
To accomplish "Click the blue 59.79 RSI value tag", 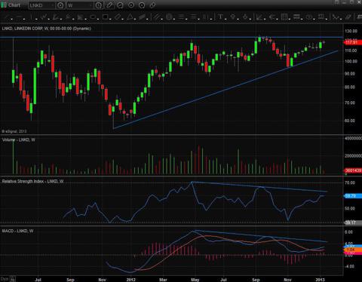I will click(x=352, y=196).
